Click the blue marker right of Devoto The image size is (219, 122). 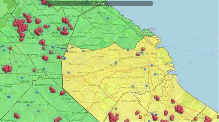click(x=83, y=51)
